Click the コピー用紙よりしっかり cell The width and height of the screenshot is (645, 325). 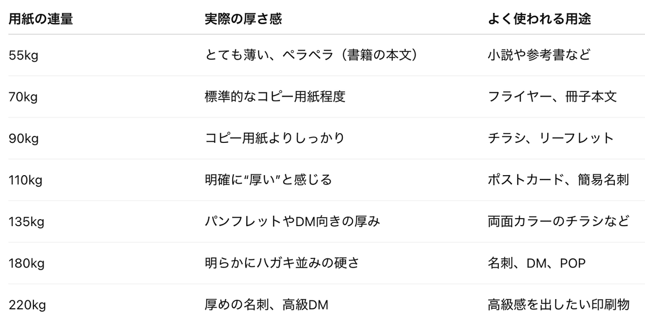[x=275, y=139]
